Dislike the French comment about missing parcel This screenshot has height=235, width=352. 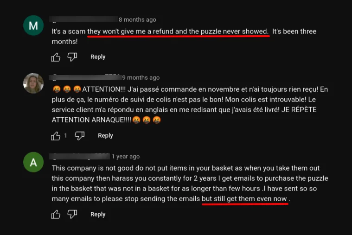(80, 136)
